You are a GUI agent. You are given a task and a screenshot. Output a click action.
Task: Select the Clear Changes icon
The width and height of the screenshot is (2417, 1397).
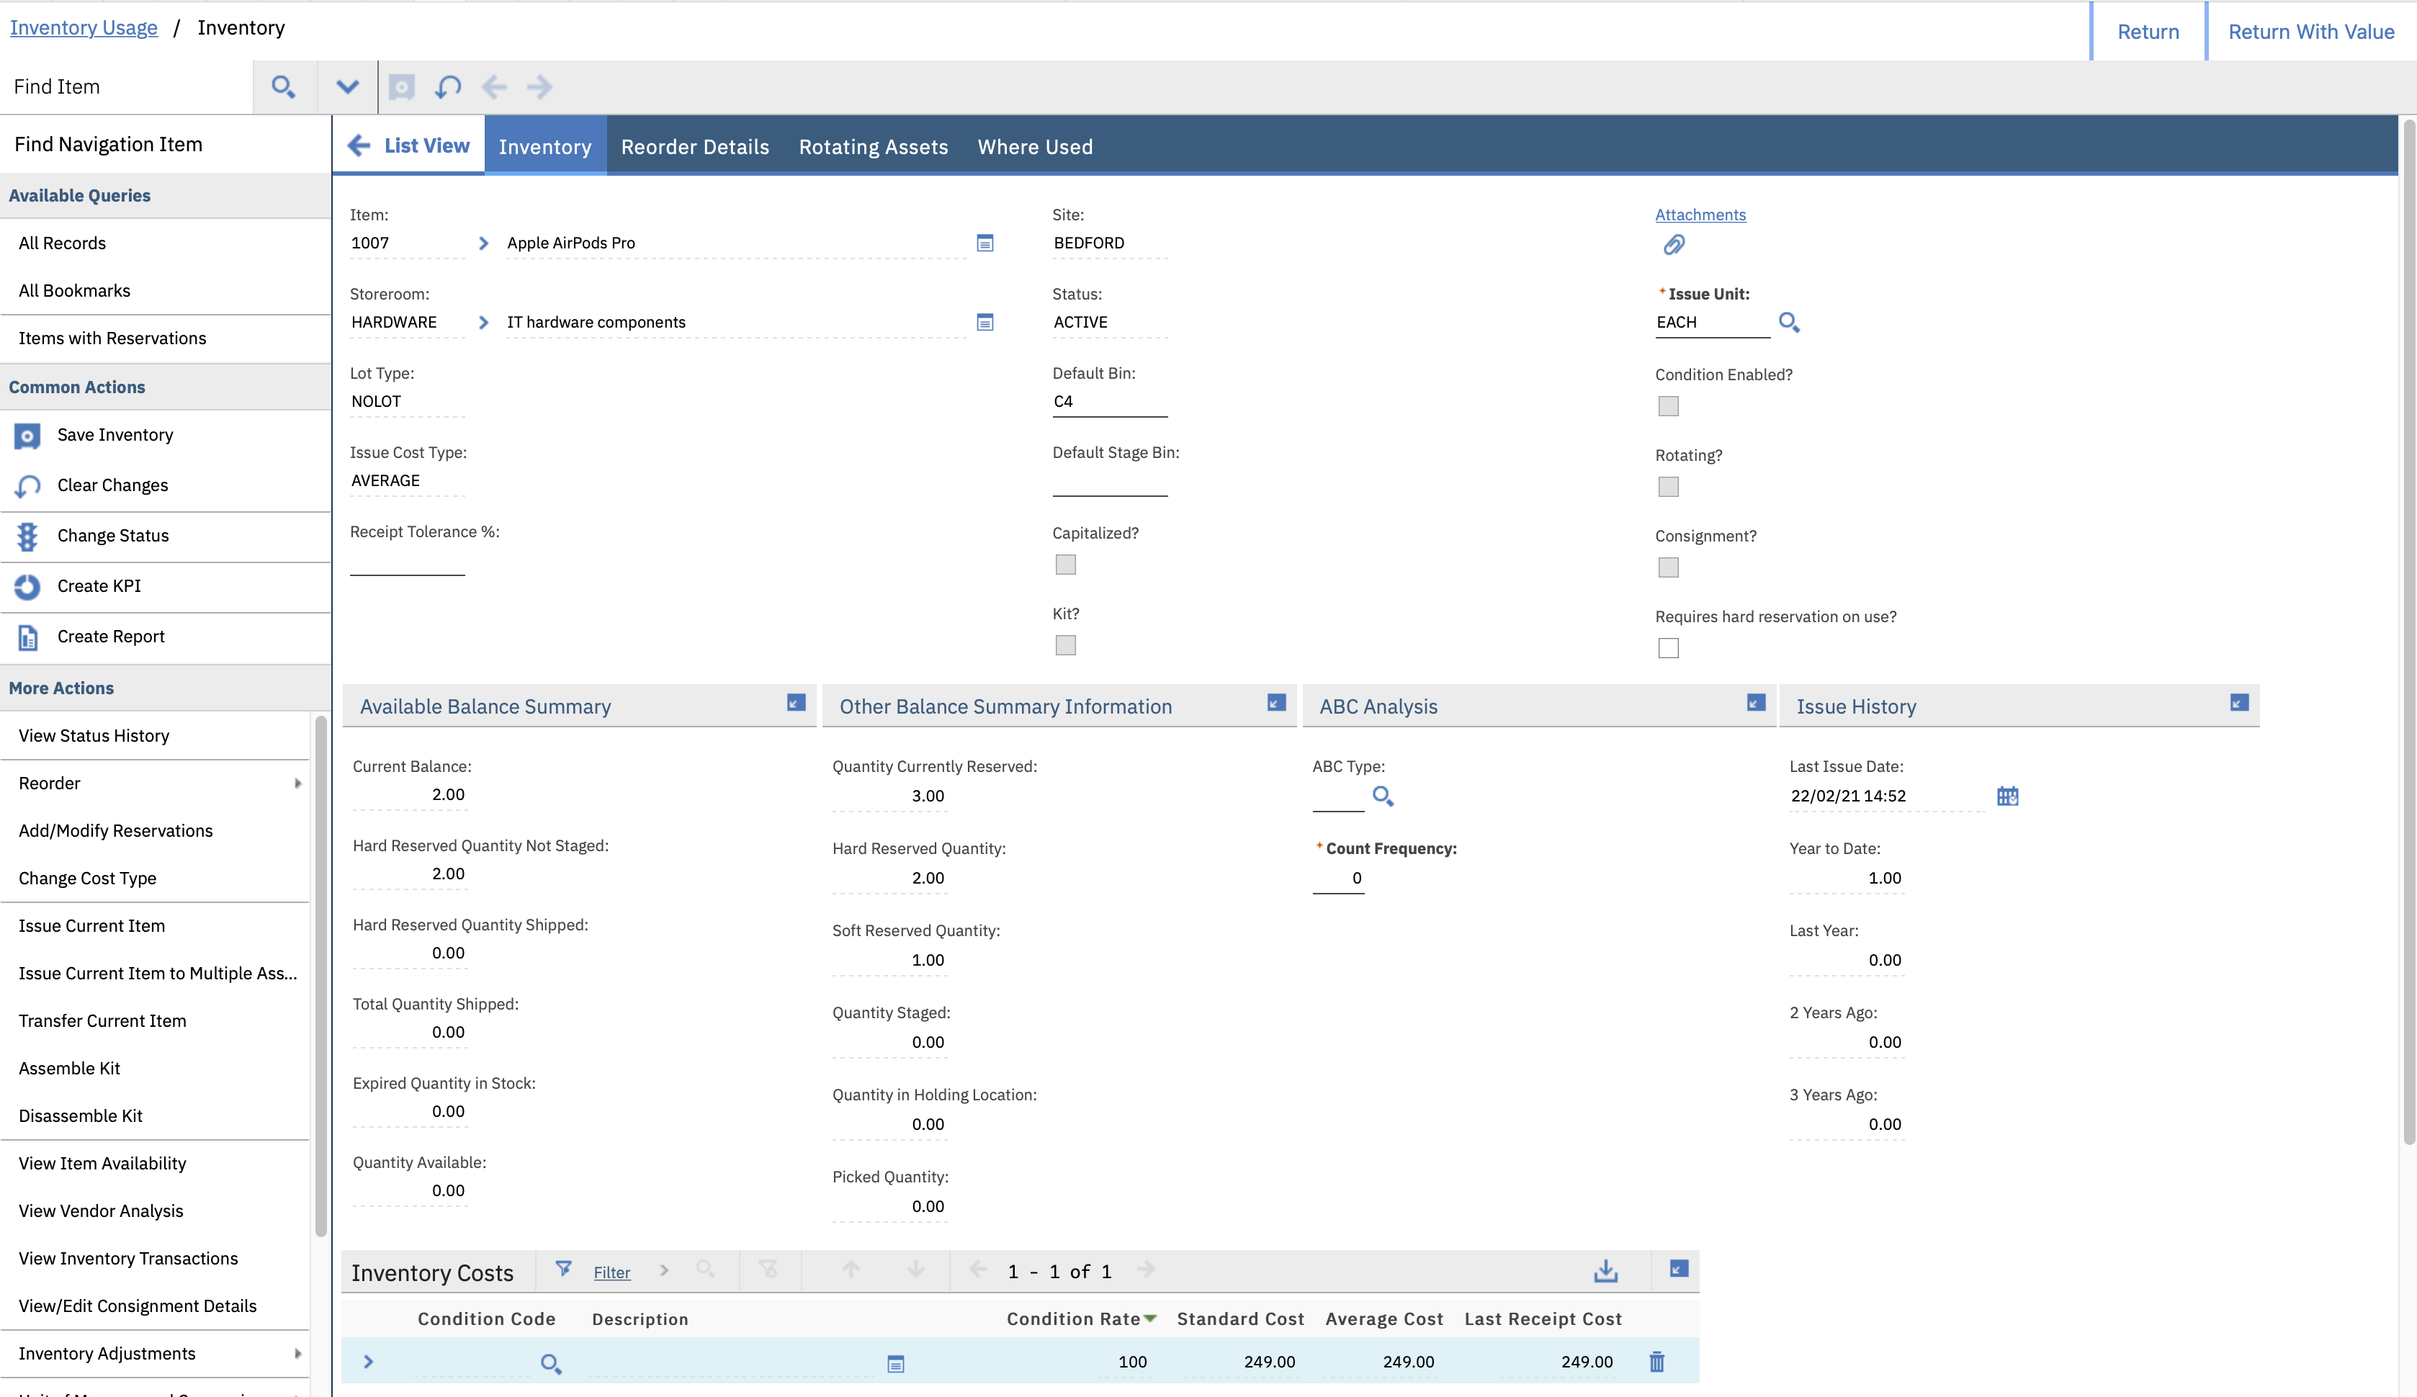point(26,486)
